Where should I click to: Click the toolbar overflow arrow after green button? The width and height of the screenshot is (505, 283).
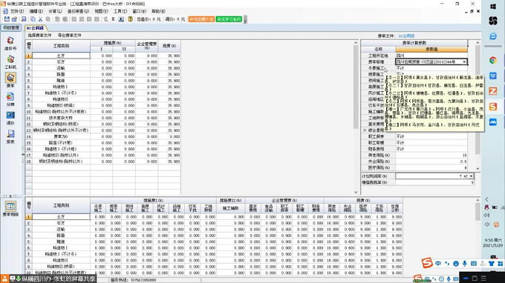tap(245, 19)
